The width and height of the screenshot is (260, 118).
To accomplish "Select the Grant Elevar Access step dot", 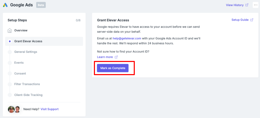I will click(10, 41).
